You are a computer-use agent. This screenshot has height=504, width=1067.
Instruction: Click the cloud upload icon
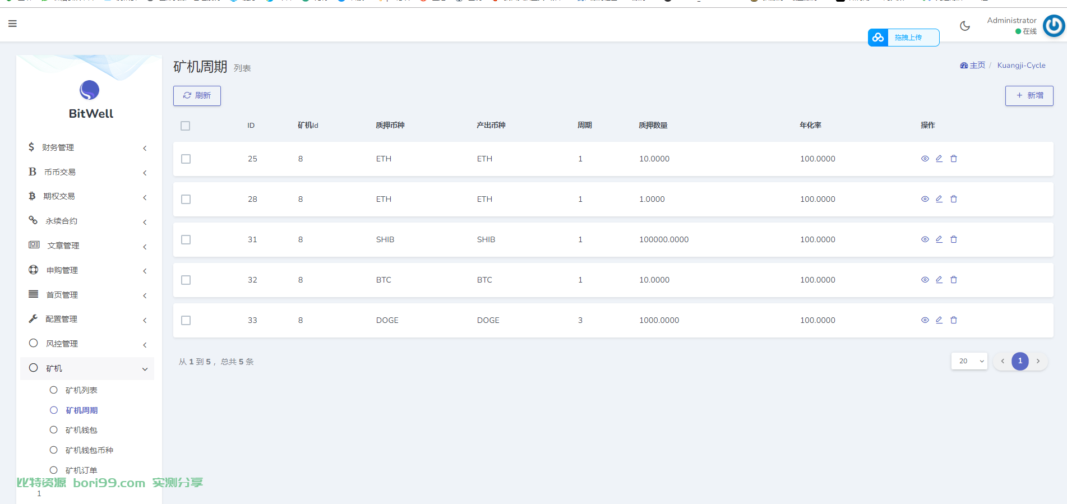point(878,38)
